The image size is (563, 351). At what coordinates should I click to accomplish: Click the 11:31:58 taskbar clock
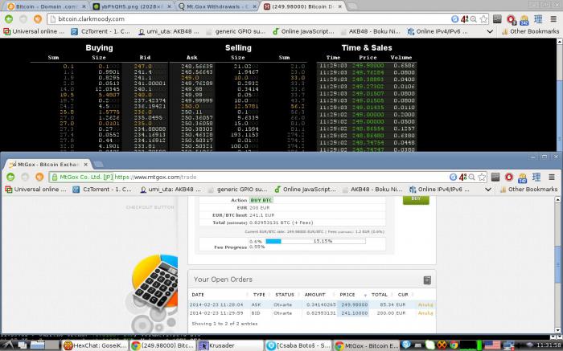pyautogui.click(x=549, y=345)
